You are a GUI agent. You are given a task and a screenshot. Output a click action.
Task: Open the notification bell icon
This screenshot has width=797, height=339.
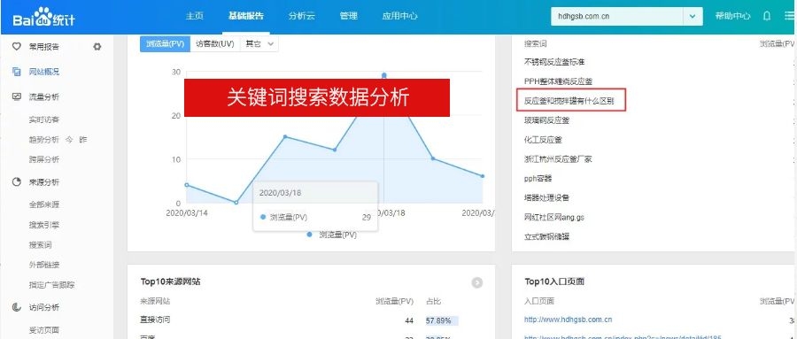pyautogui.click(x=767, y=16)
